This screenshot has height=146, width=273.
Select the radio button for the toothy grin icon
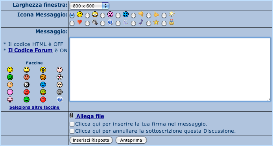coord(87,15)
